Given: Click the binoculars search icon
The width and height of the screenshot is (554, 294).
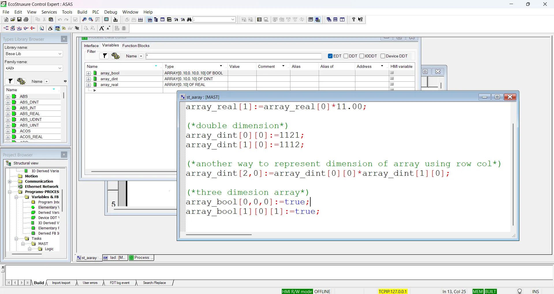Looking at the screenshot, I should point(189,20).
